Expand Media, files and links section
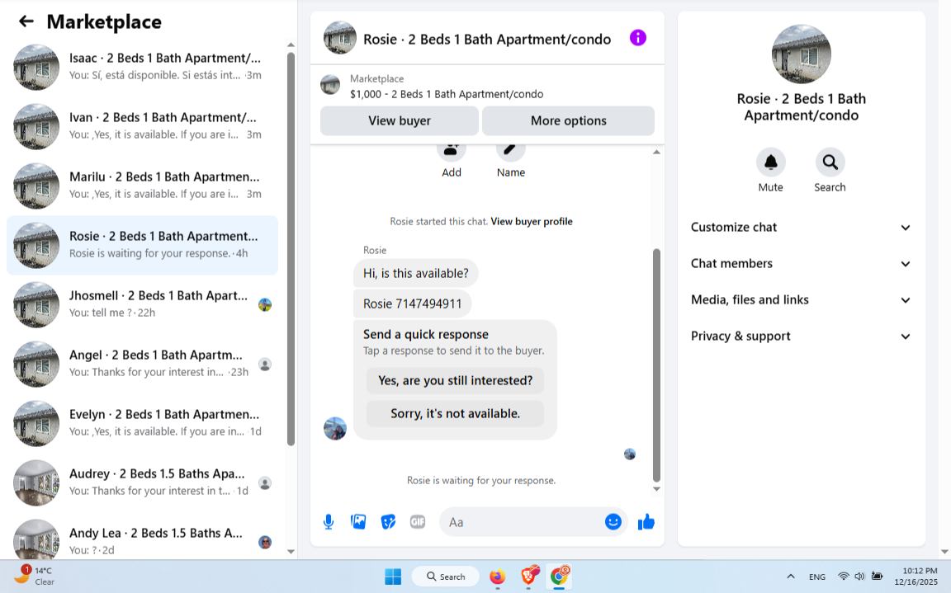 point(801,300)
